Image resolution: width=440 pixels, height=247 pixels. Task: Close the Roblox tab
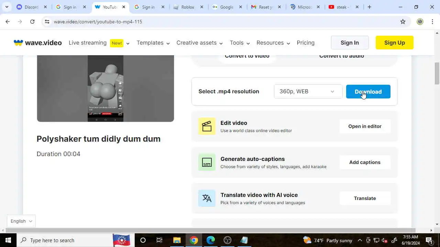(202, 7)
